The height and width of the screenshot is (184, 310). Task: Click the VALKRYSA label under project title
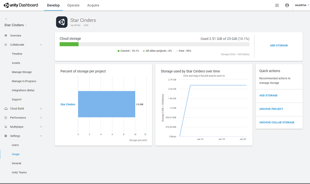pos(75,26)
